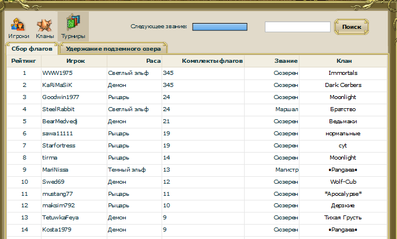Select player MariNissa in the list
397x239 pixels.
[55, 169]
